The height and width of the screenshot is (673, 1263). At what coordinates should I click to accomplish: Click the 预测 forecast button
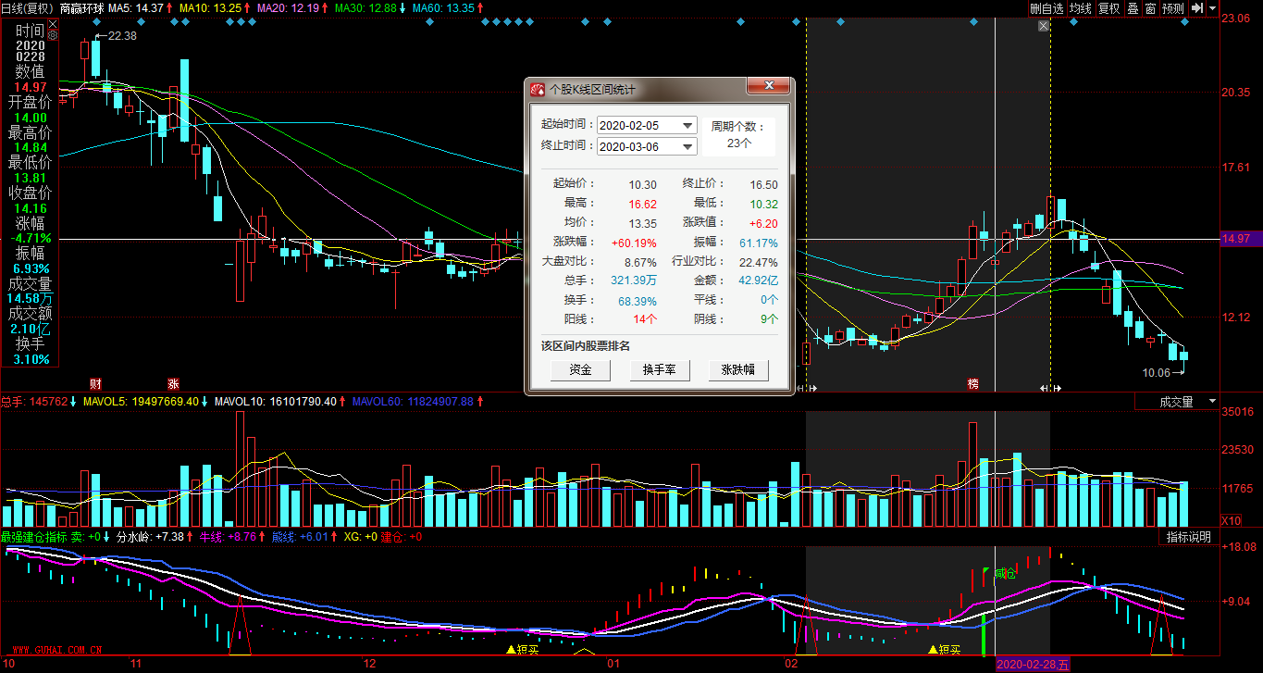(x=1173, y=8)
